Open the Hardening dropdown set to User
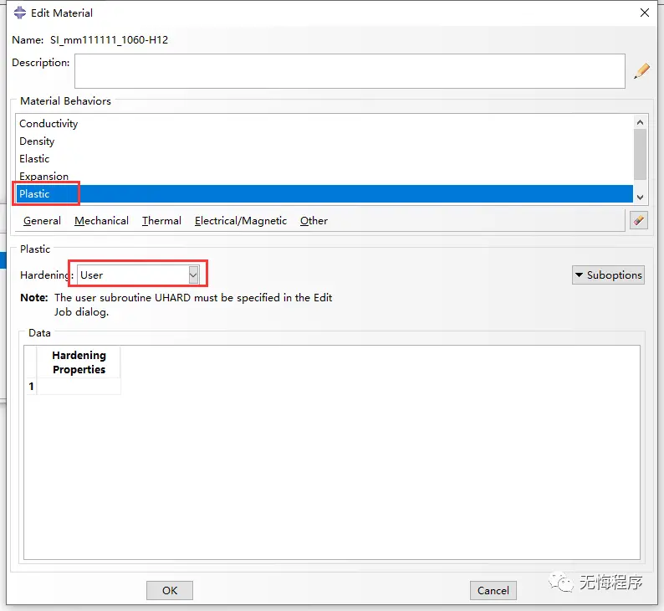Screen dimensions: 664x611 click(x=138, y=275)
